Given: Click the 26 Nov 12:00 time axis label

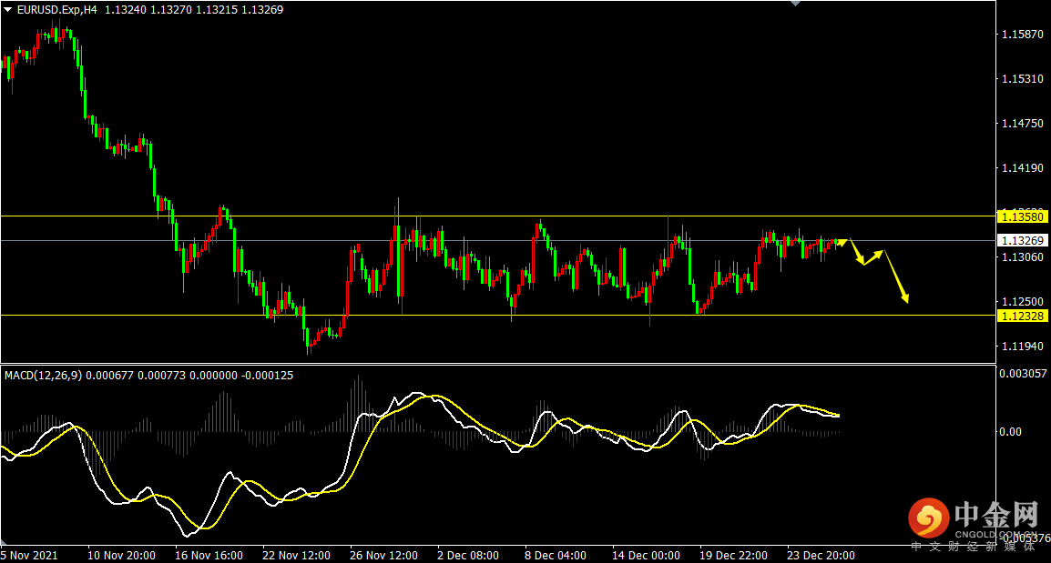Looking at the screenshot, I should (383, 555).
